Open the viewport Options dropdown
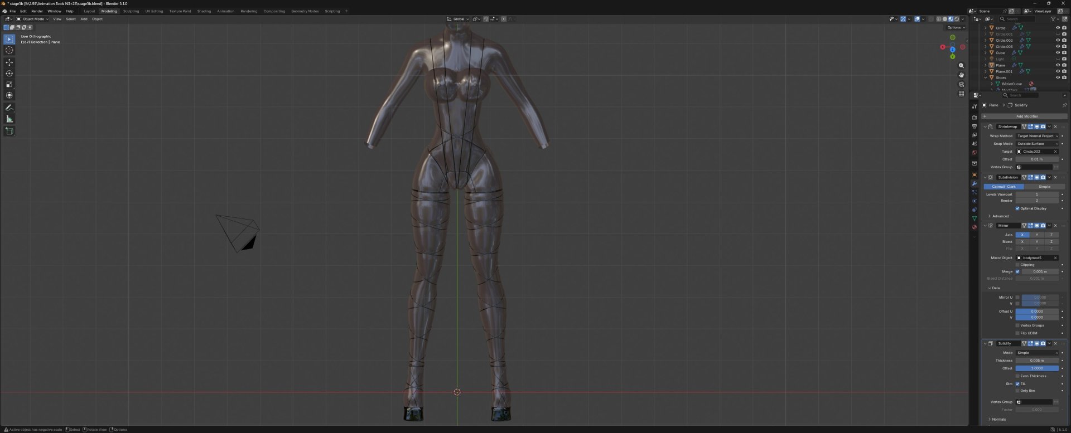 click(956, 27)
